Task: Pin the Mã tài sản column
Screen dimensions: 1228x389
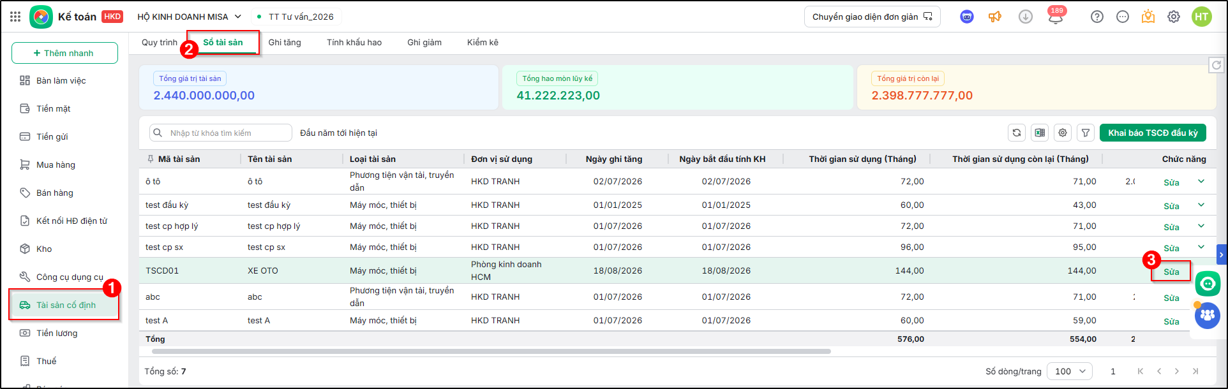Action: pos(151,159)
